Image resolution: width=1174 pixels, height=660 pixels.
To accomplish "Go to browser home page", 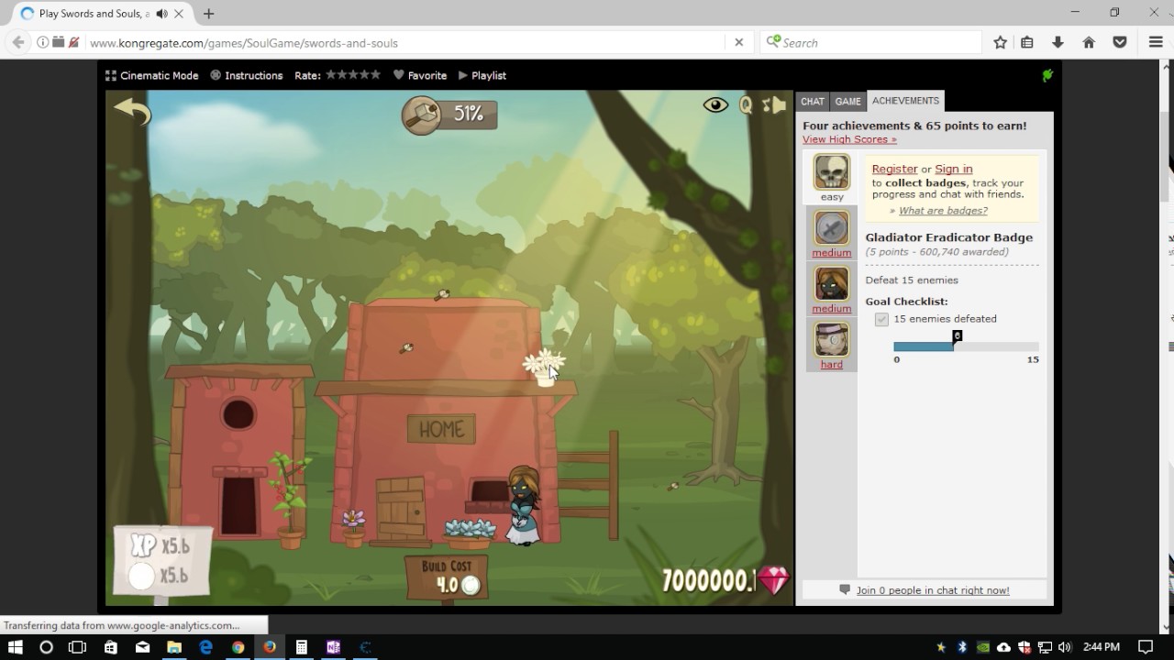I will (1089, 42).
